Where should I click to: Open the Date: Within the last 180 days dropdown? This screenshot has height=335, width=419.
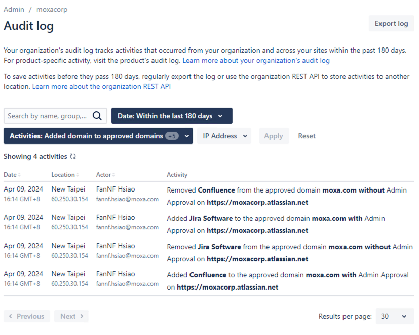pos(172,116)
